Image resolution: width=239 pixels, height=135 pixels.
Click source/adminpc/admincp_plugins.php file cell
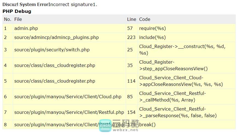pos(56,37)
